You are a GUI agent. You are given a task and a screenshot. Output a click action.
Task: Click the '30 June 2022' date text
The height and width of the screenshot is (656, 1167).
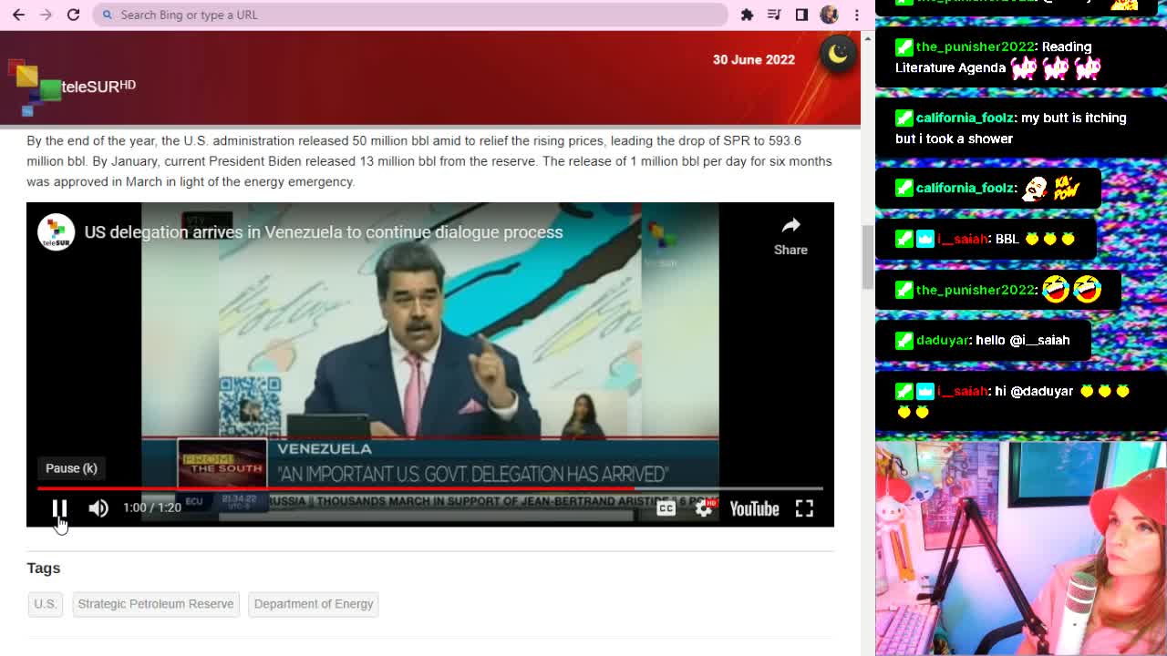(754, 59)
